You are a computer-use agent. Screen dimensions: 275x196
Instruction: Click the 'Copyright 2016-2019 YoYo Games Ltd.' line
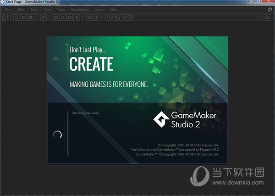188,145
